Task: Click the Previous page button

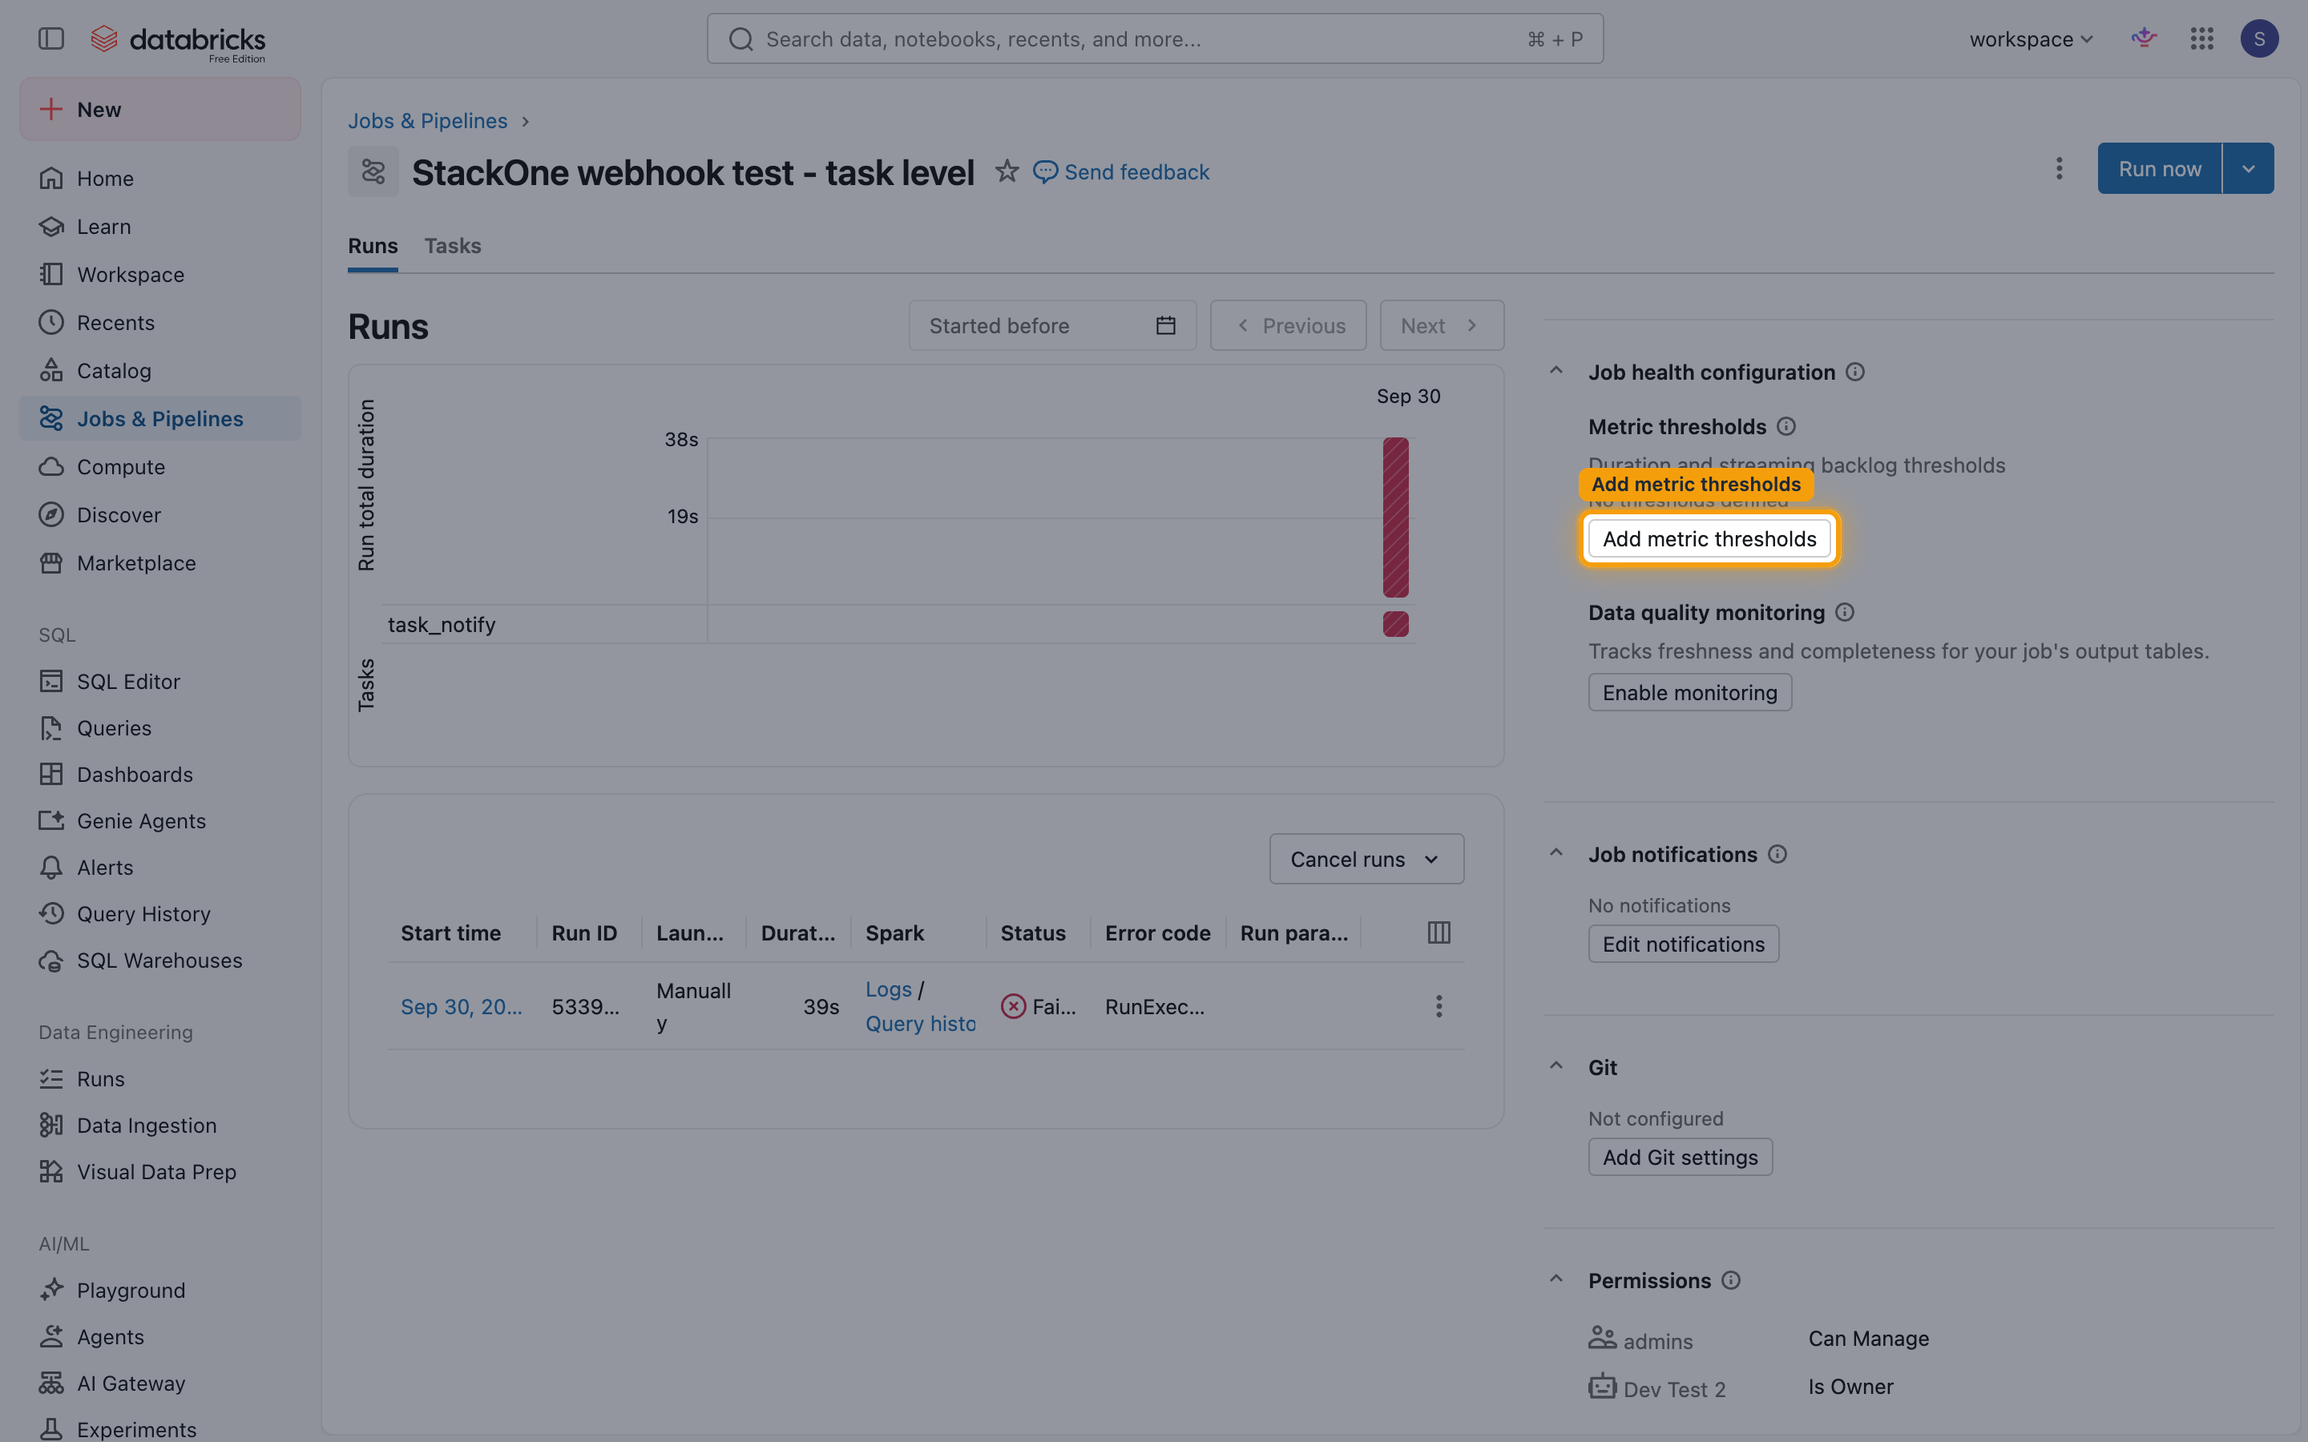Action: (1289, 325)
